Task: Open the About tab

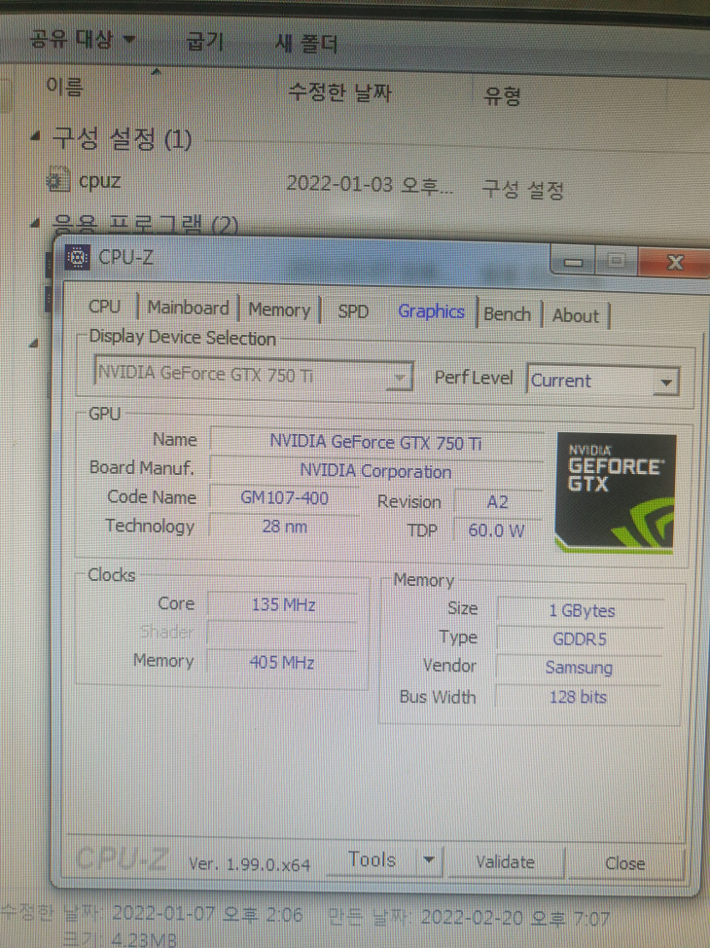Action: pyautogui.click(x=575, y=315)
